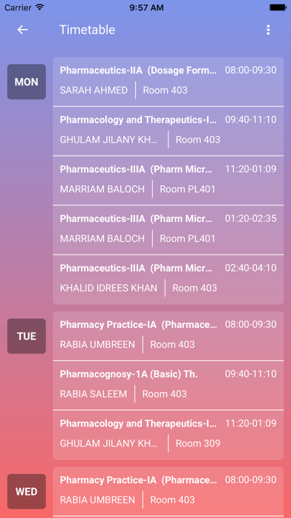
Task: Open Tuesday Pharmacology class in Room 309
Action: (168, 435)
